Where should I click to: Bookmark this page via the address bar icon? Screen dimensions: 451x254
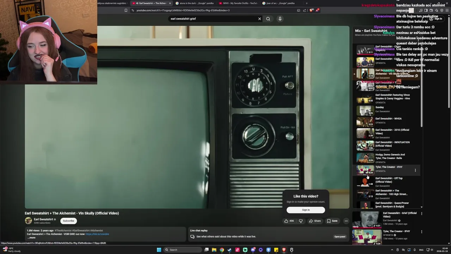[x=126, y=10]
